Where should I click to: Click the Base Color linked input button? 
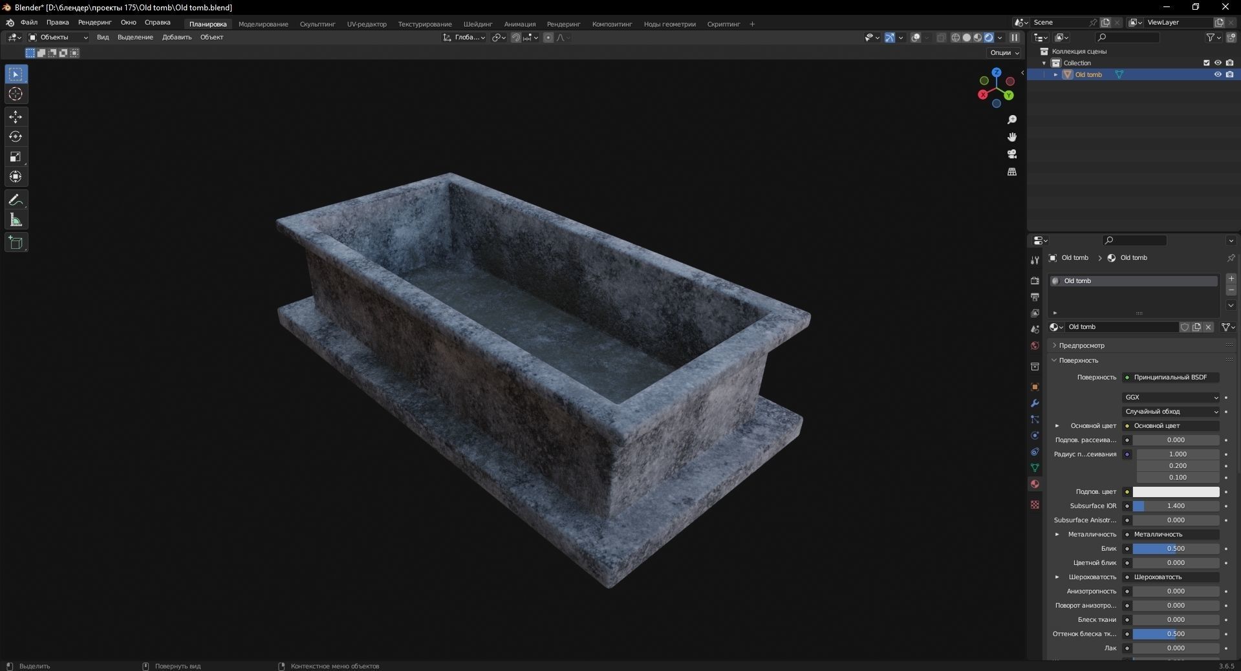tap(1171, 426)
